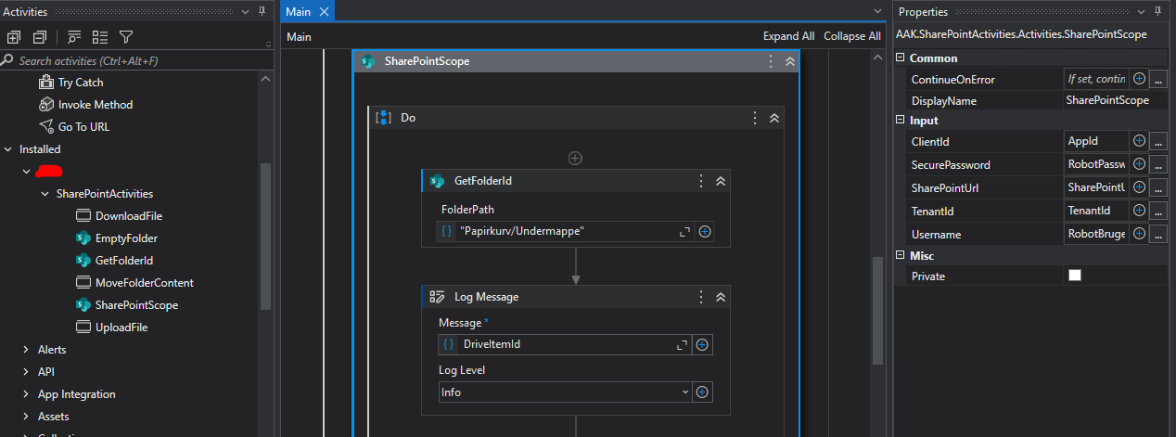Switch to the Main tab
This screenshot has height=437, width=1176.
click(x=299, y=11)
